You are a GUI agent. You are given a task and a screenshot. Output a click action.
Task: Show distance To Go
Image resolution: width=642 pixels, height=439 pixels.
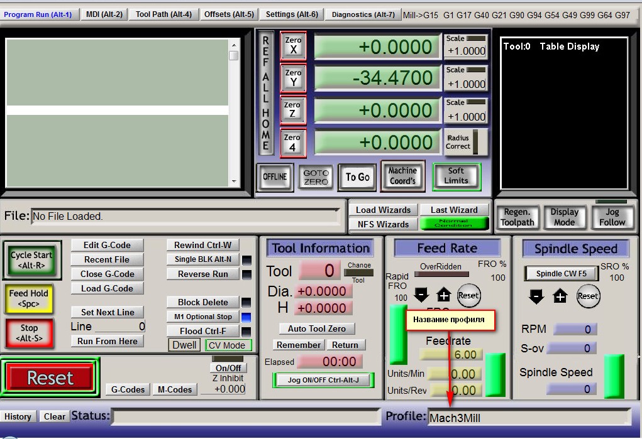pyautogui.click(x=357, y=177)
